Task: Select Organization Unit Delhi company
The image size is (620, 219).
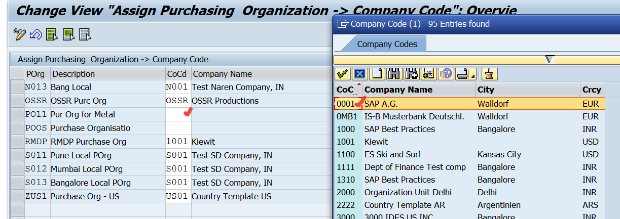Action: 469,192
